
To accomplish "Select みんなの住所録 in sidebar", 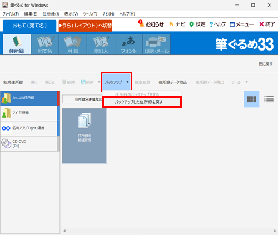I will [30, 98].
